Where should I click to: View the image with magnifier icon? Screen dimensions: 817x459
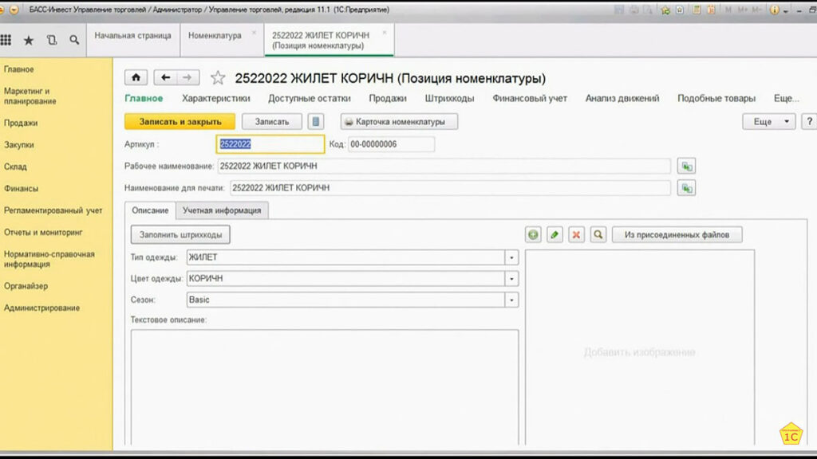598,235
